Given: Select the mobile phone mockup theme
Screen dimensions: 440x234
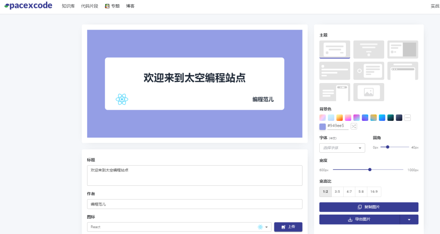Looking at the screenshot, I should click(x=334, y=92).
